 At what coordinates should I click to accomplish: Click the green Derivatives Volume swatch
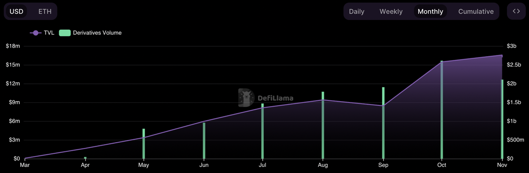click(x=64, y=33)
